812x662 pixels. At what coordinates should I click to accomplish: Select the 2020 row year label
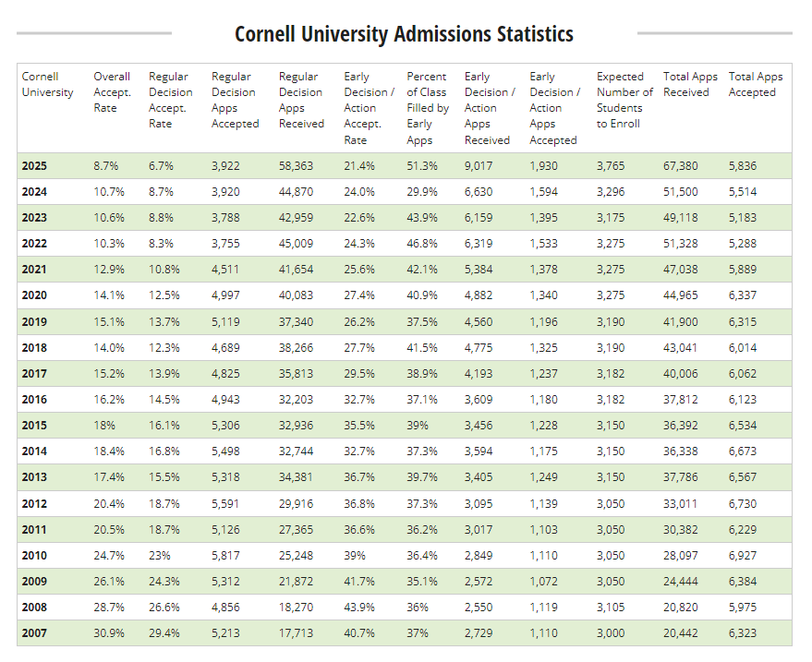34,295
